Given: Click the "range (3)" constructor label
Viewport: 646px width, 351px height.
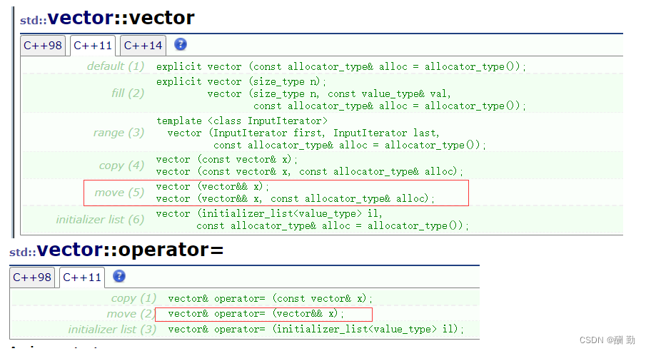Looking at the screenshot, I should pos(118,133).
